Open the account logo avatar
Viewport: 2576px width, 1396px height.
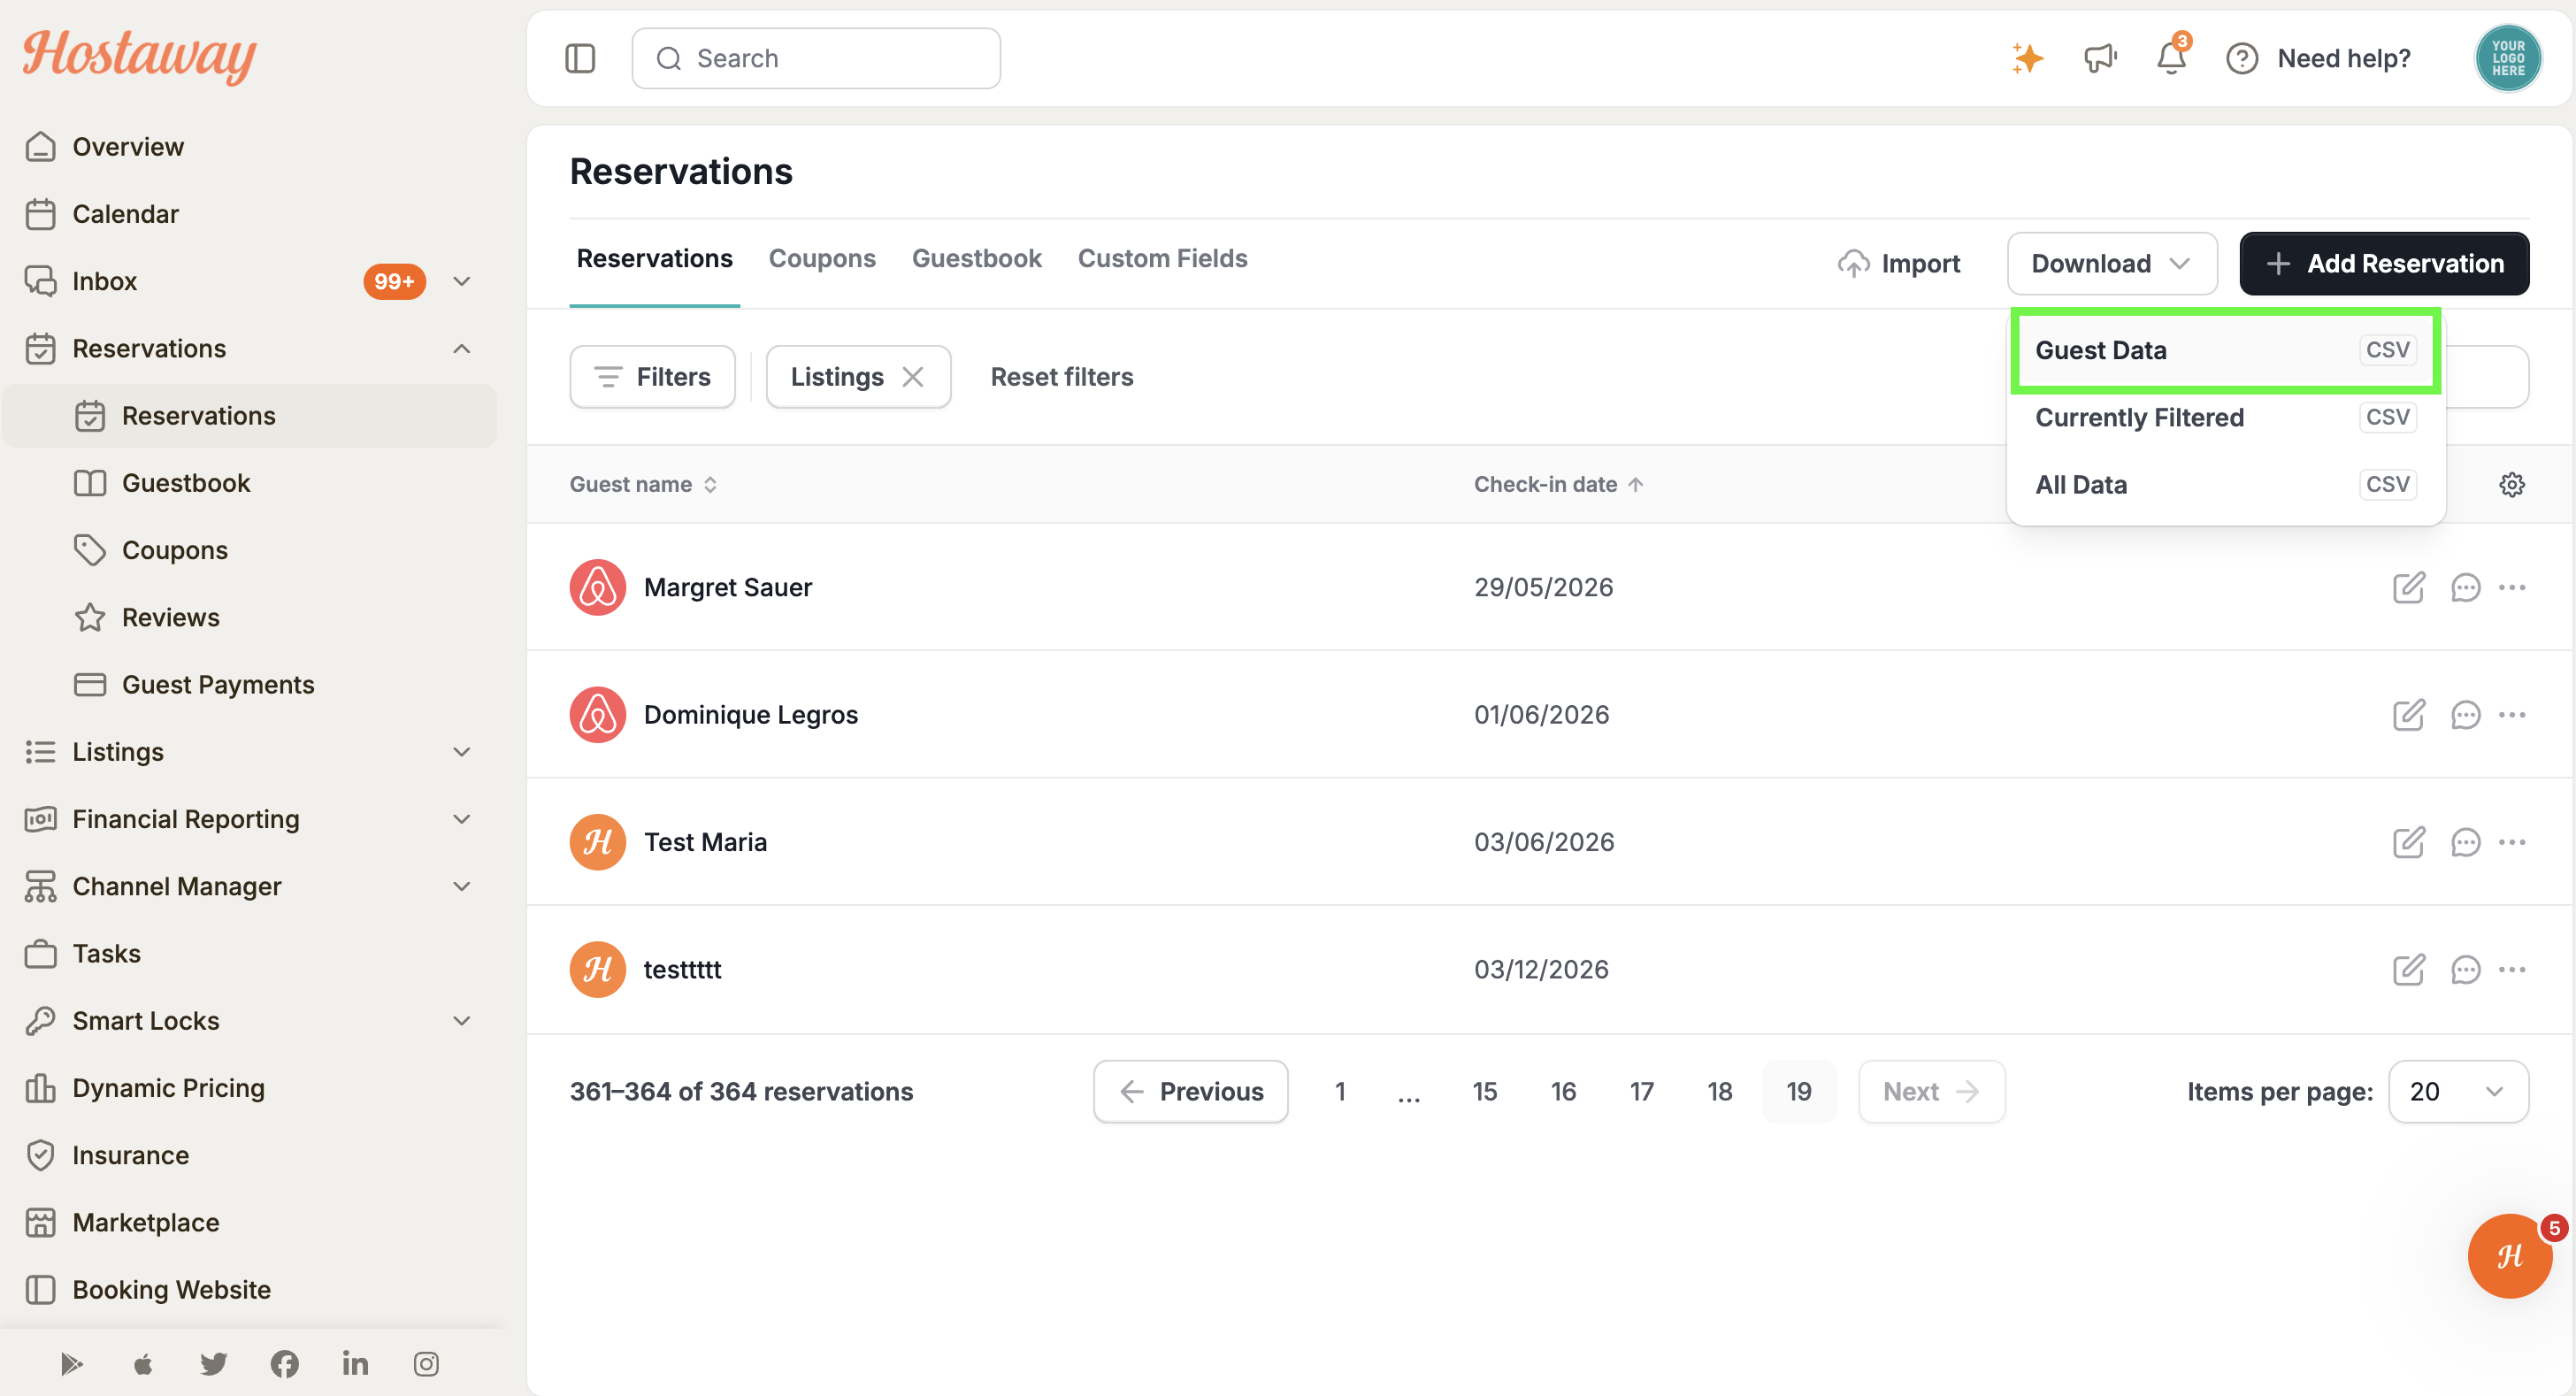tap(2508, 58)
